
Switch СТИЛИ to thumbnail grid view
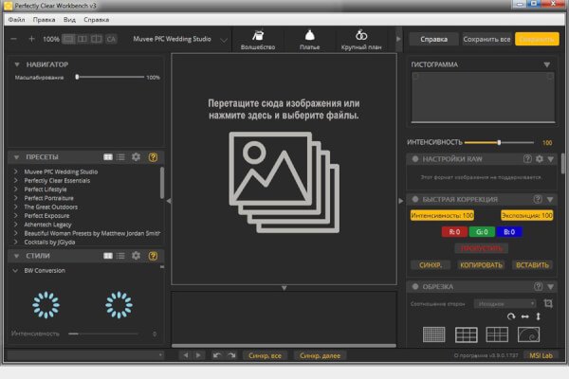pyautogui.click(x=108, y=256)
